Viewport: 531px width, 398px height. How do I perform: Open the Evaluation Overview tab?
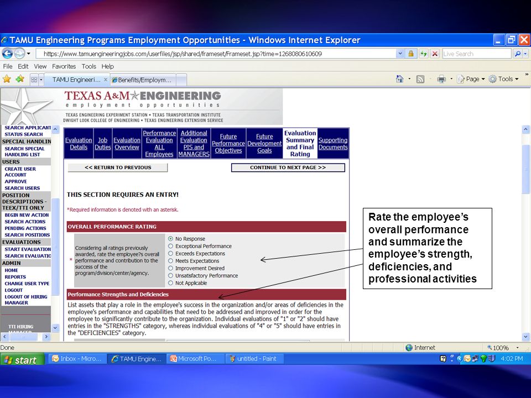(x=127, y=144)
